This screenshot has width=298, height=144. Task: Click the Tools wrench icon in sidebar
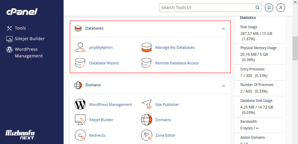click(9, 28)
